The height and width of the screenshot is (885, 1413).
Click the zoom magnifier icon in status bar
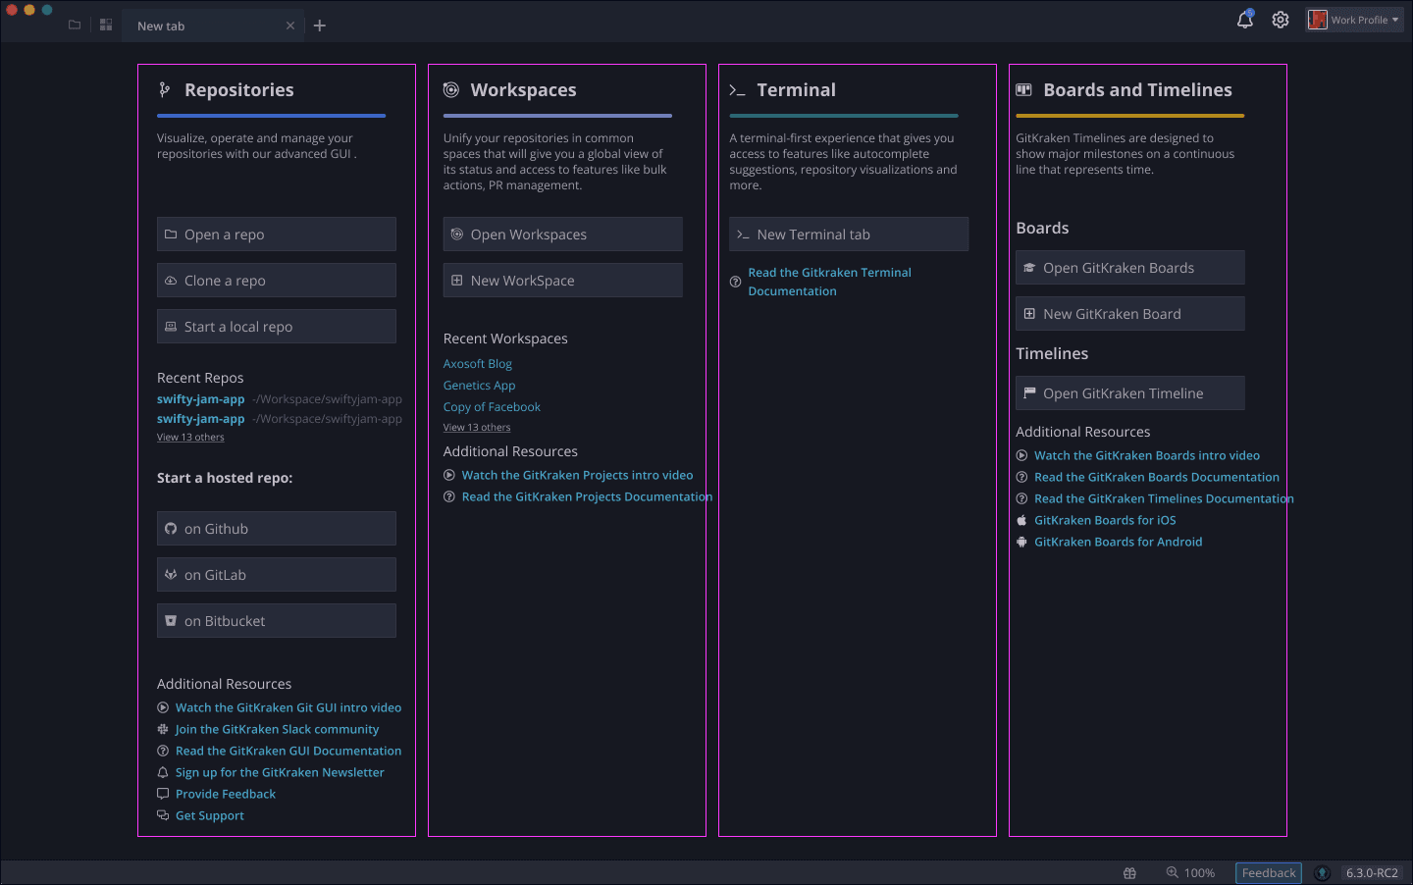1172,872
